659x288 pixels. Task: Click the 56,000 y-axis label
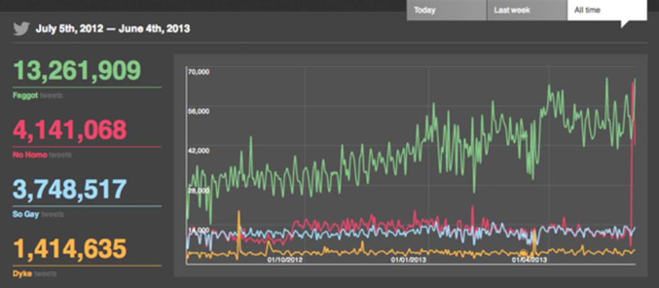(199, 111)
